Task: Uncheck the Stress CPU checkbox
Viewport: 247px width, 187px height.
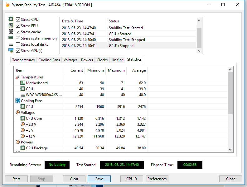Action: click(18, 20)
